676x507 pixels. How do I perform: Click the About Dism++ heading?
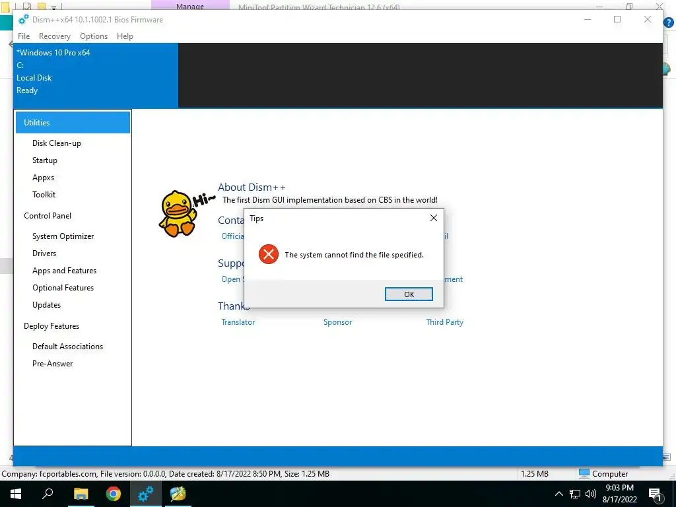[252, 187]
